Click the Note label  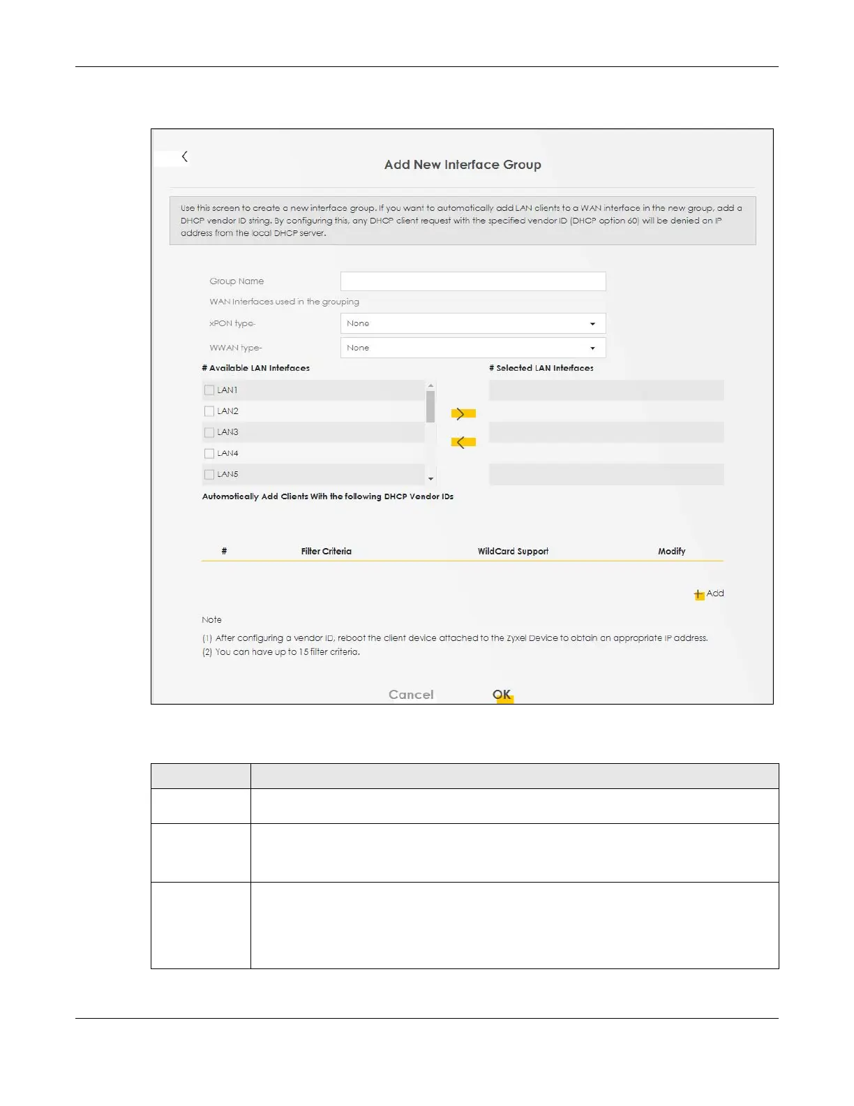click(x=211, y=620)
